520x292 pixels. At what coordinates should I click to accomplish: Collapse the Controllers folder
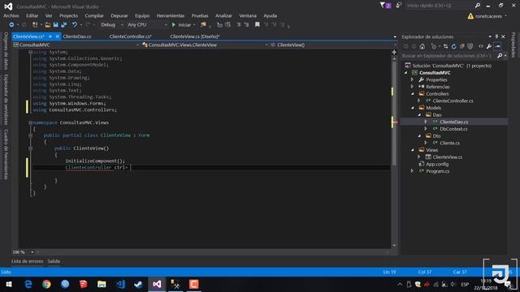click(x=412, y=94)
